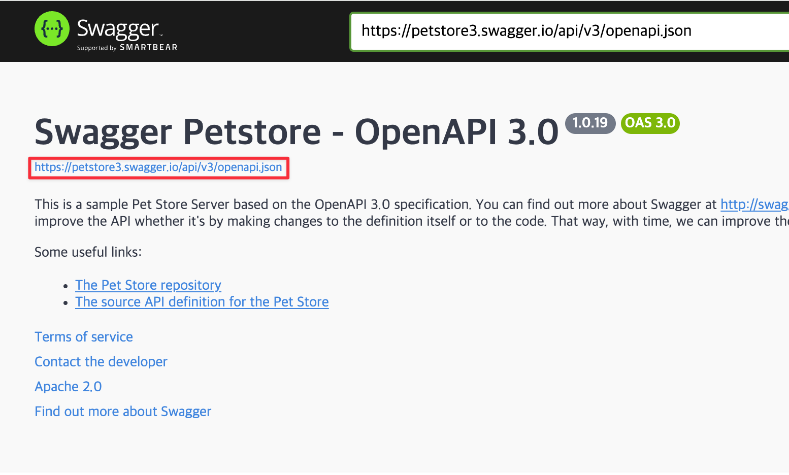
Task: Follow the http://swag... link in description
Action: tap(754, 205)
